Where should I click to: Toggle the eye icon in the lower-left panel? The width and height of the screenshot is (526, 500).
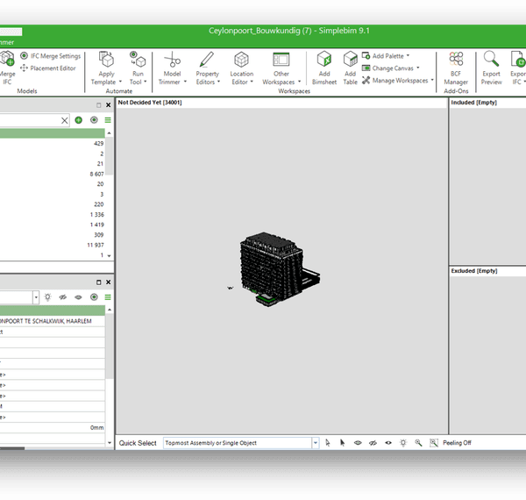78,297
